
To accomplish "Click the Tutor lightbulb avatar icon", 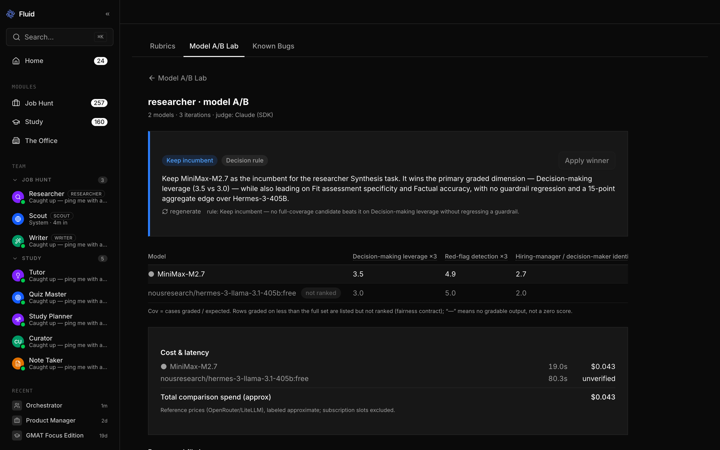I will 18,275.
